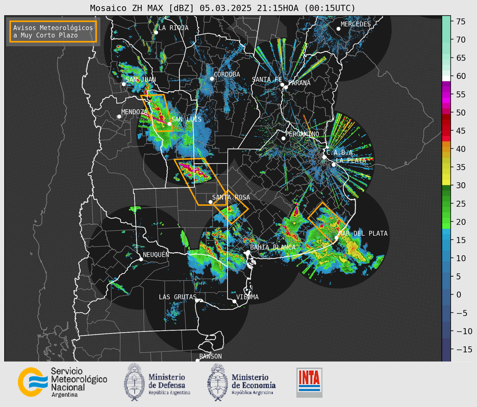Click the 0 dBZ colorbar tick

[x=458, y=295]
